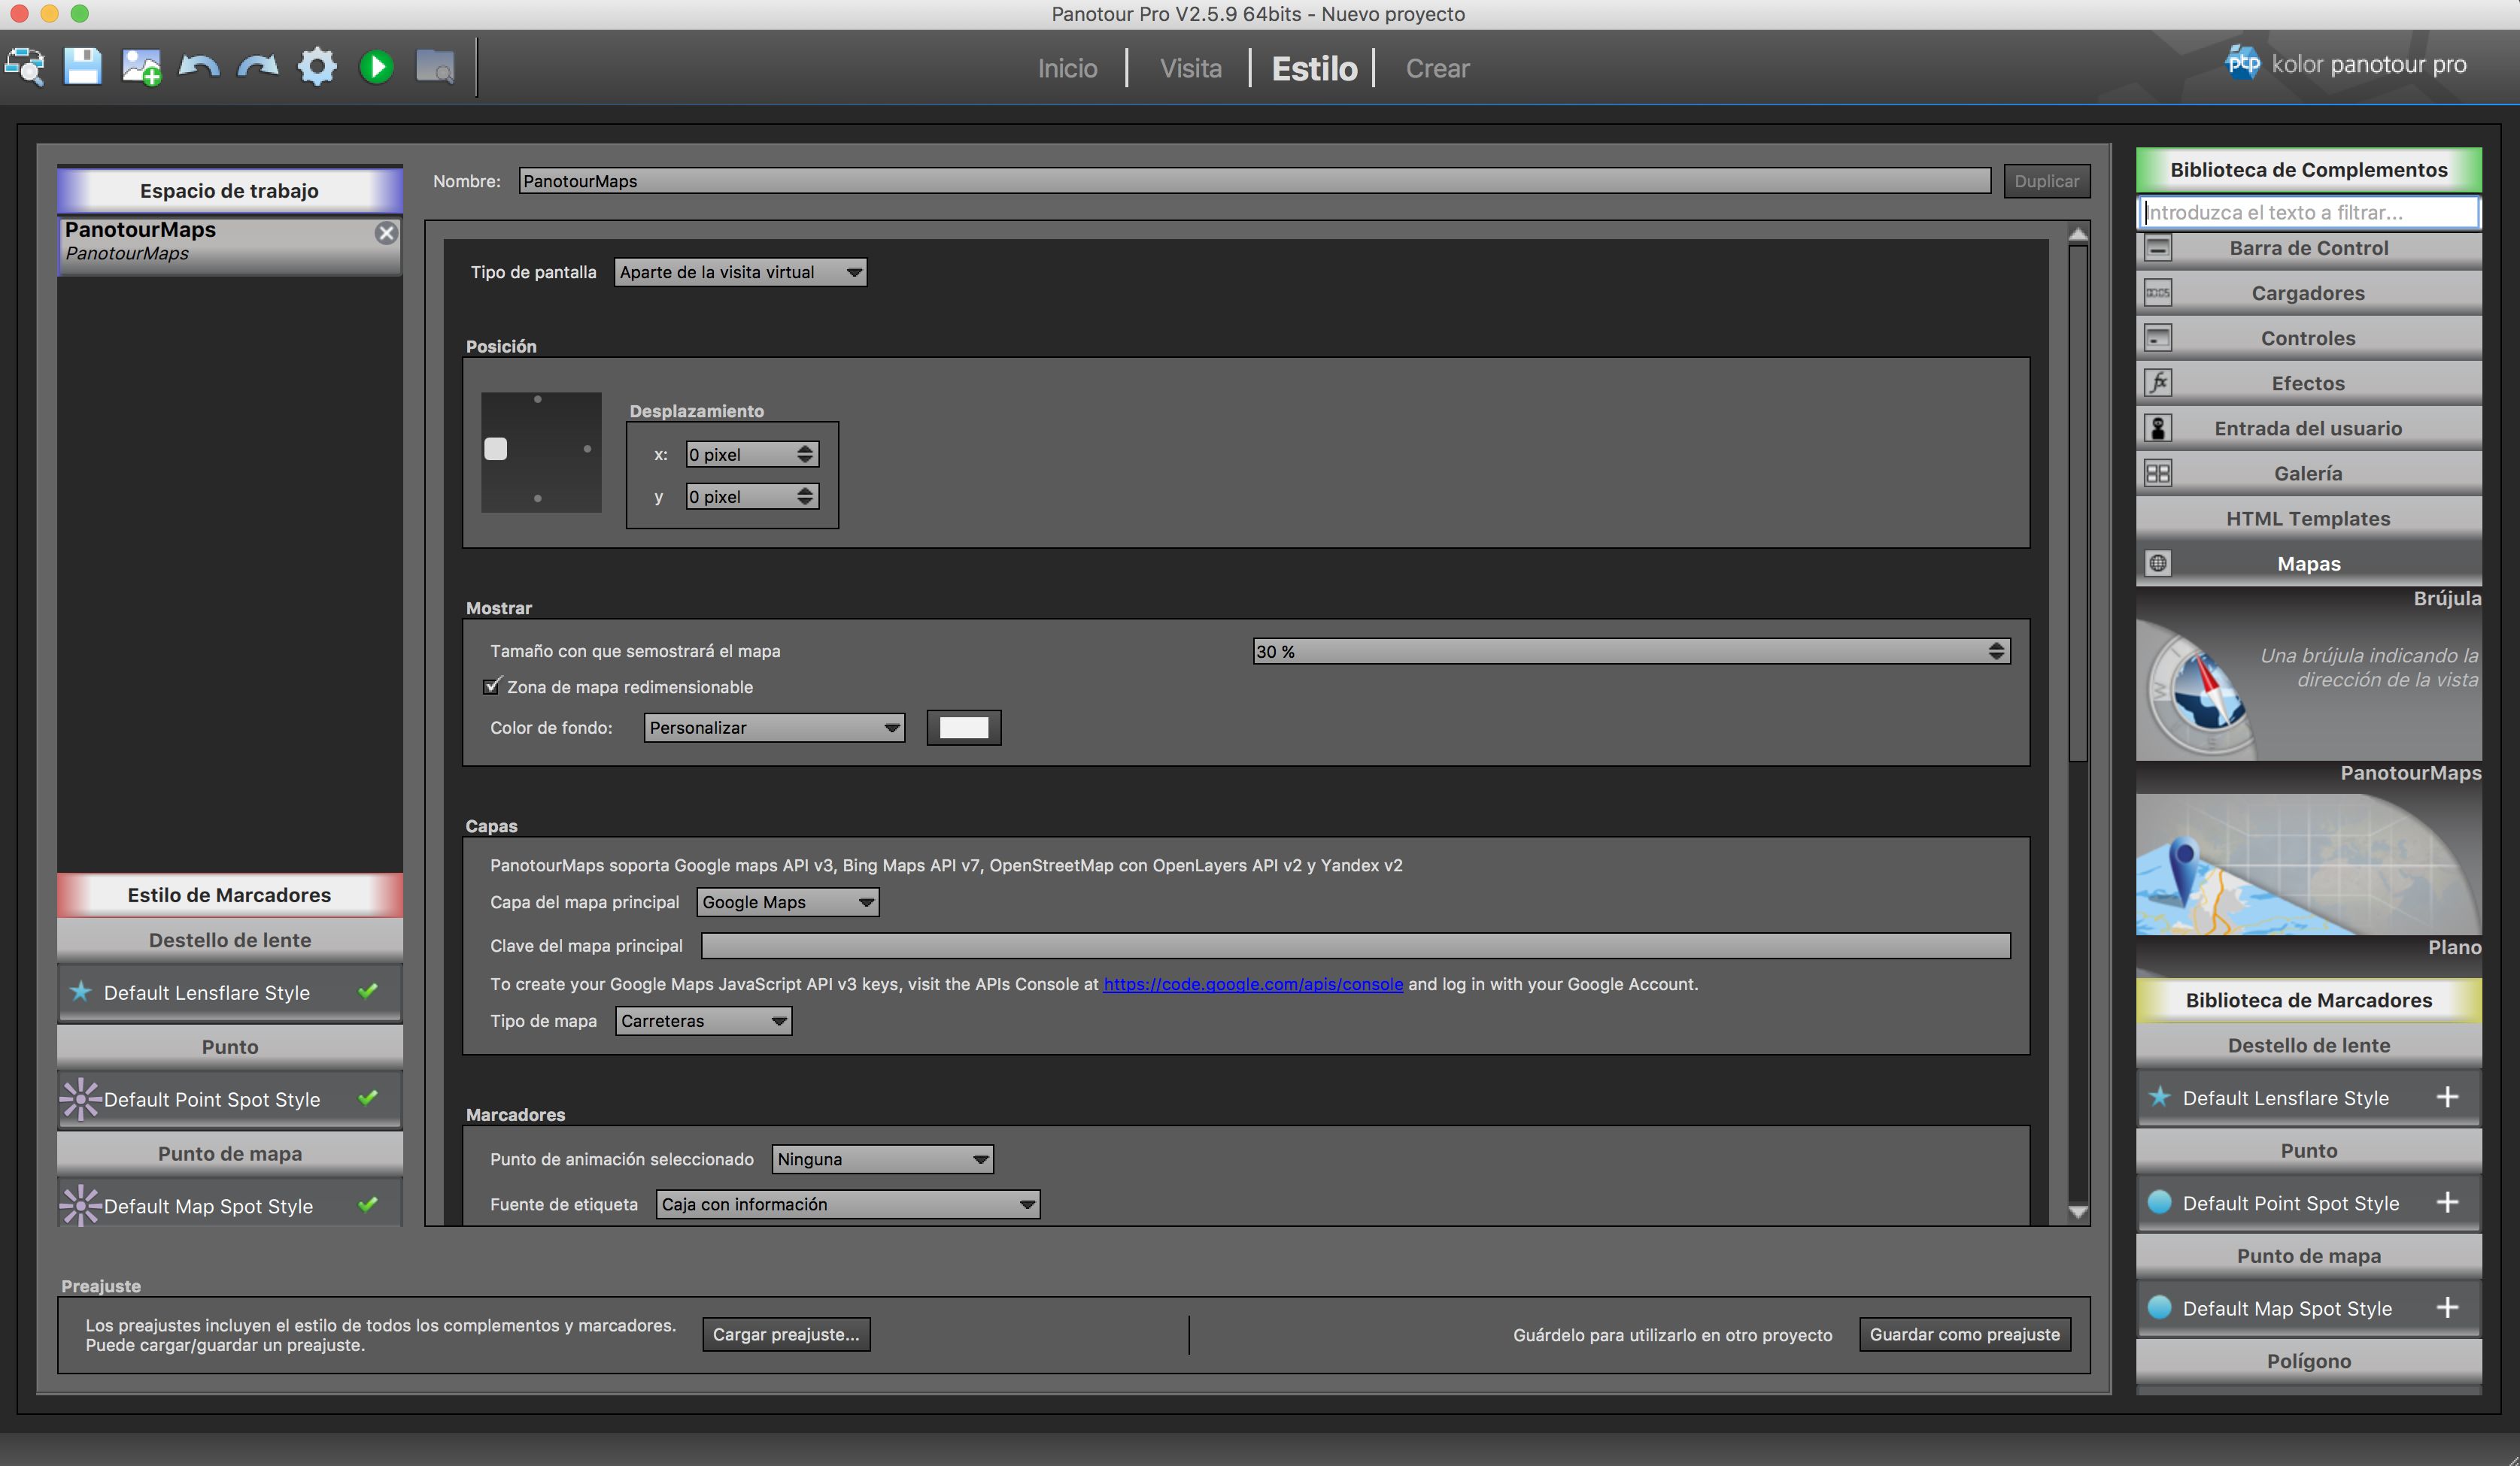The height and width of the screenshot is (1466, 2520).
Task: Select right position anchor dot
Action: pos(587,449)
